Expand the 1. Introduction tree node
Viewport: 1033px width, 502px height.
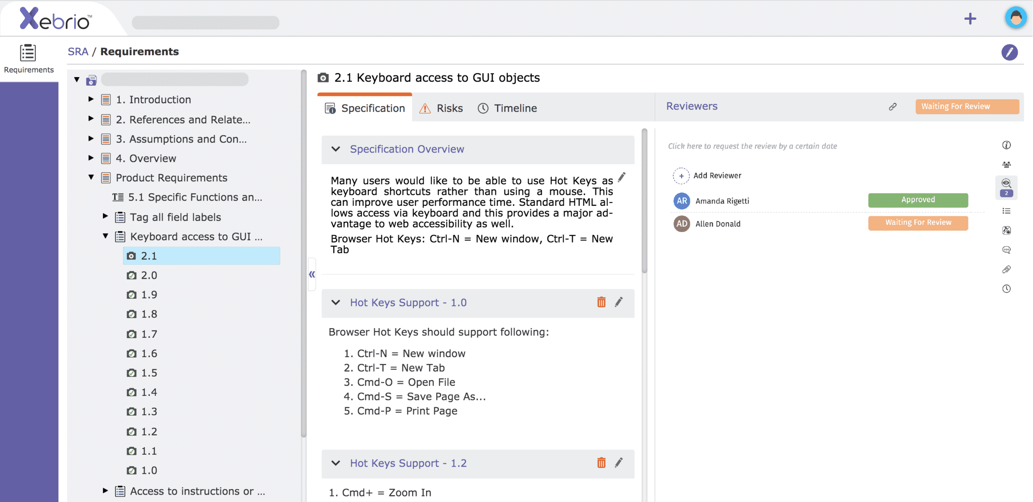(x=91, y=99)
